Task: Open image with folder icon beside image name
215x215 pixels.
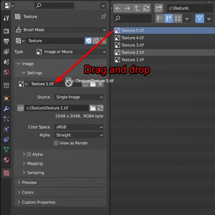Action: [93, 84]
